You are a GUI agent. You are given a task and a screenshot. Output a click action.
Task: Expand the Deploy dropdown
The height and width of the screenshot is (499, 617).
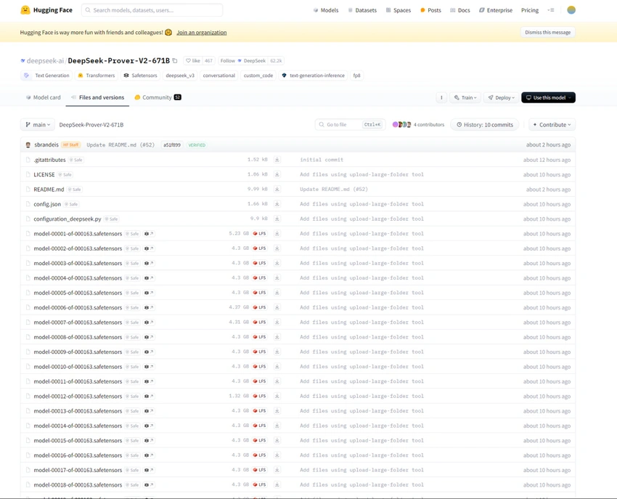[501, 96]
